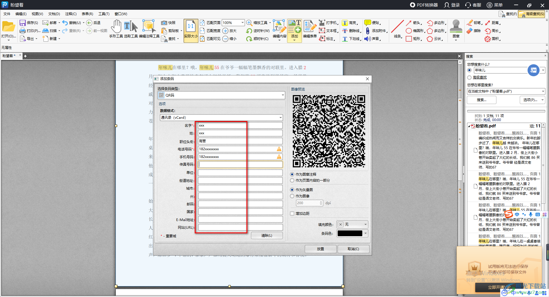Enable the 增加边距 checkbox
This screenshot has width=549, height=297.
pyautogui.click(x=292, y=214)
